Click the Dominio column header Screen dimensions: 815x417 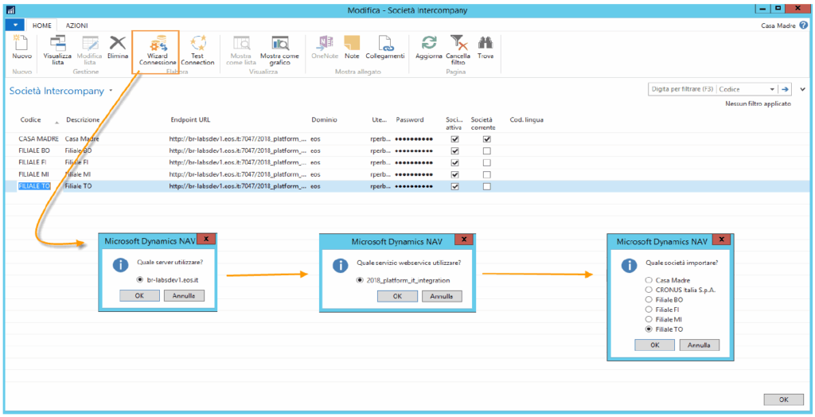pos(325,119)
